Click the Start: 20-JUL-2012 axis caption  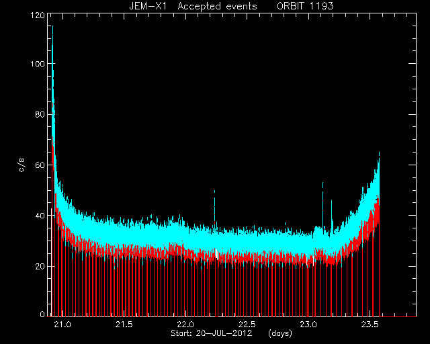(x=211, y=333)
